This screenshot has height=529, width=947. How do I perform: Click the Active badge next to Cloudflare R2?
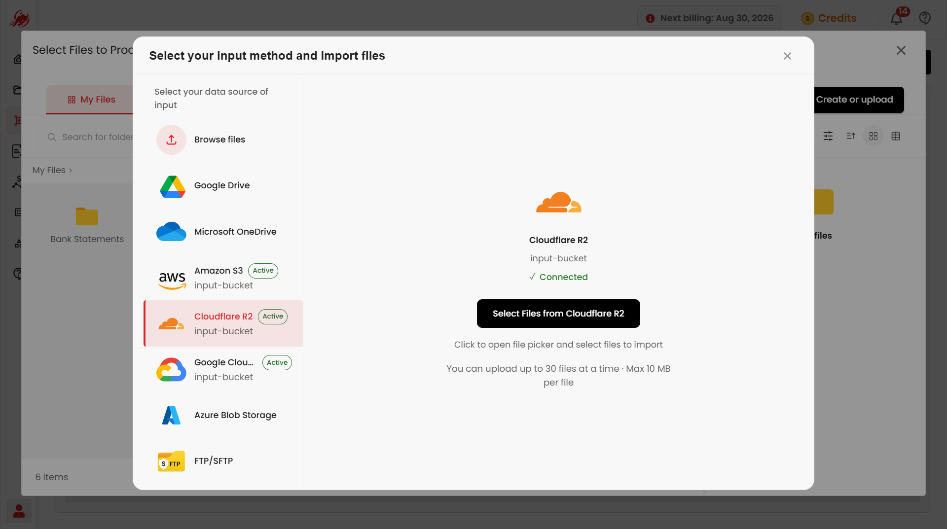[x=273, y=317]
